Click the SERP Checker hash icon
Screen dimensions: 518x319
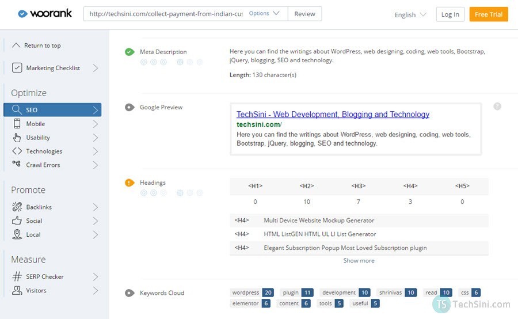click(x=17, y=276)
